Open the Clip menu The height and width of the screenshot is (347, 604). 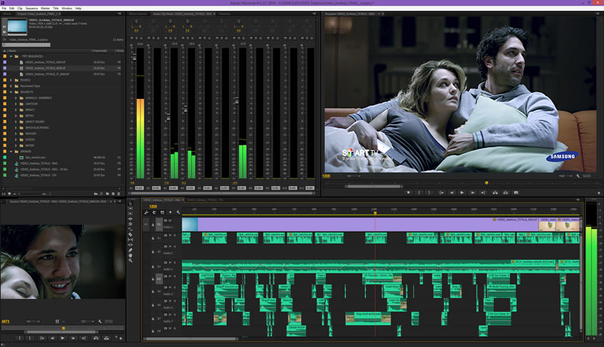tap(20, 8)
